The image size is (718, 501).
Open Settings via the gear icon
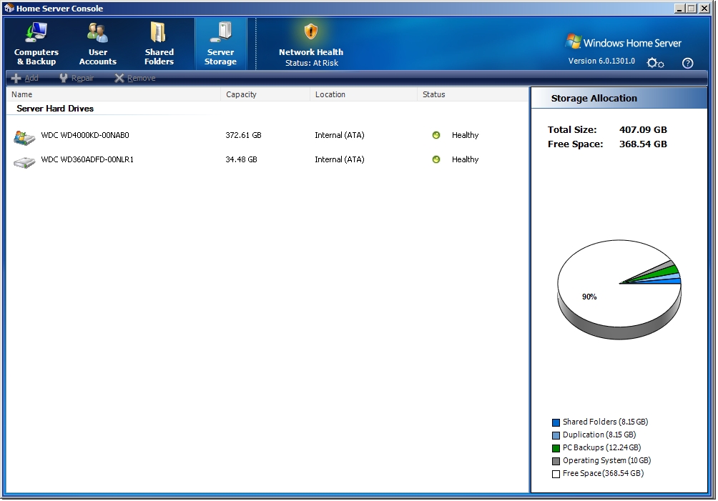pos(654,63)
